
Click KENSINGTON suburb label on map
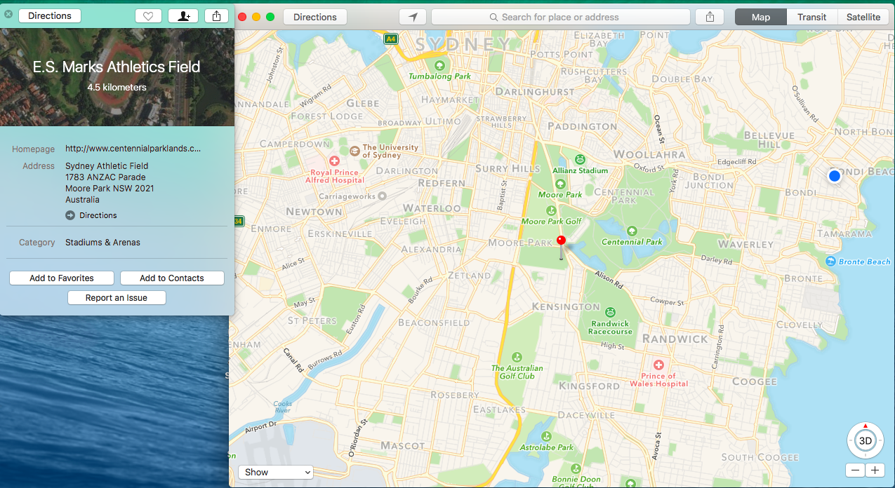tap(566, 306)
